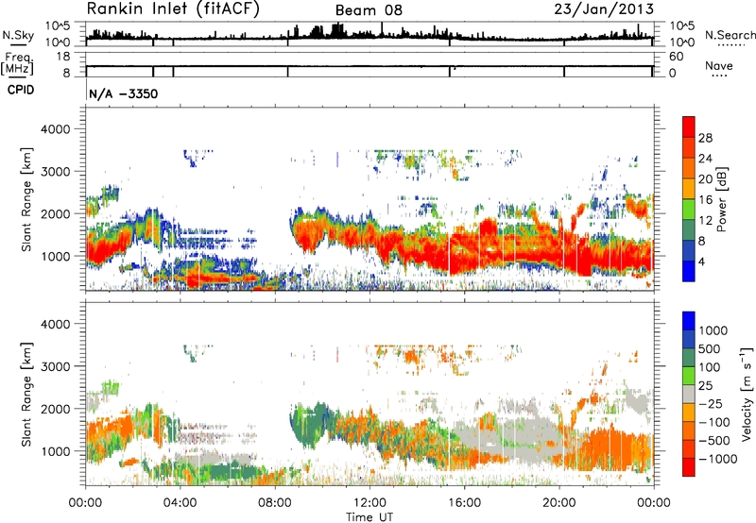Image resolution: width=756 pixels, height=523 pixels.
Task: Click the 'N/A -3350' CPID value
Action: point(124,93)
